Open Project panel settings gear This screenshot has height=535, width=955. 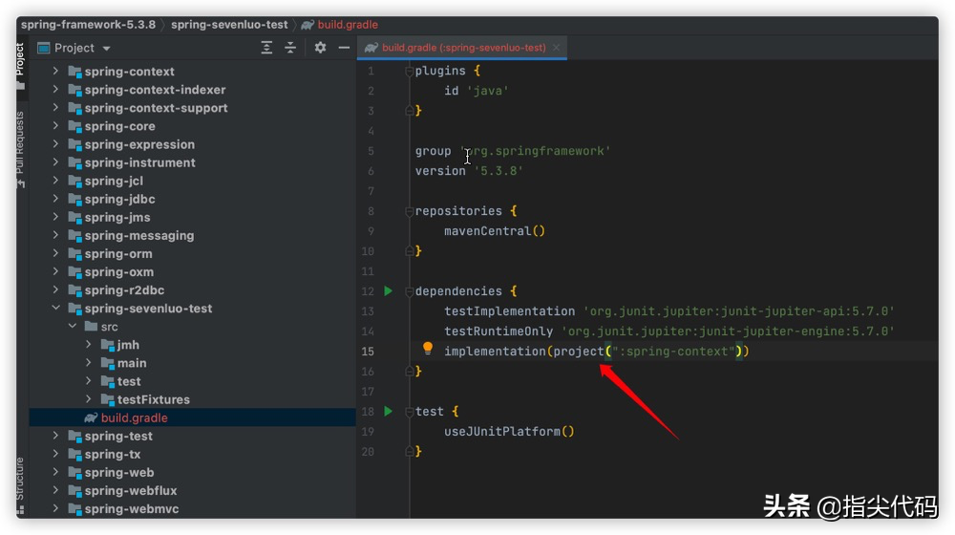coord(320,48)
